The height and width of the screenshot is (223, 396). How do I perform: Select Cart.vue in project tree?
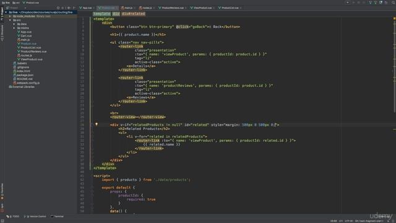24,36
